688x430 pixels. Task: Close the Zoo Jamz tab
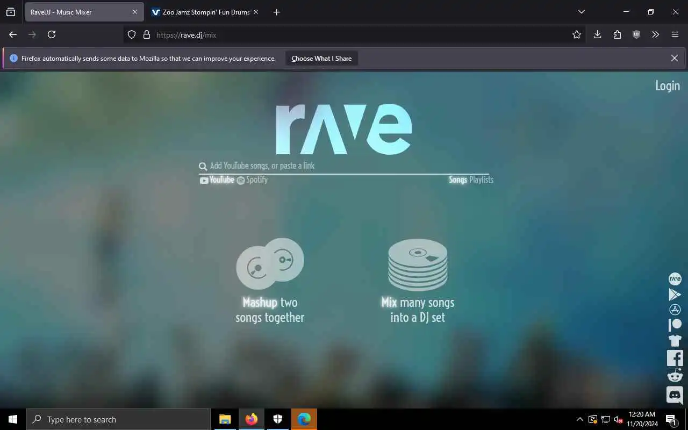pos(256,12)
